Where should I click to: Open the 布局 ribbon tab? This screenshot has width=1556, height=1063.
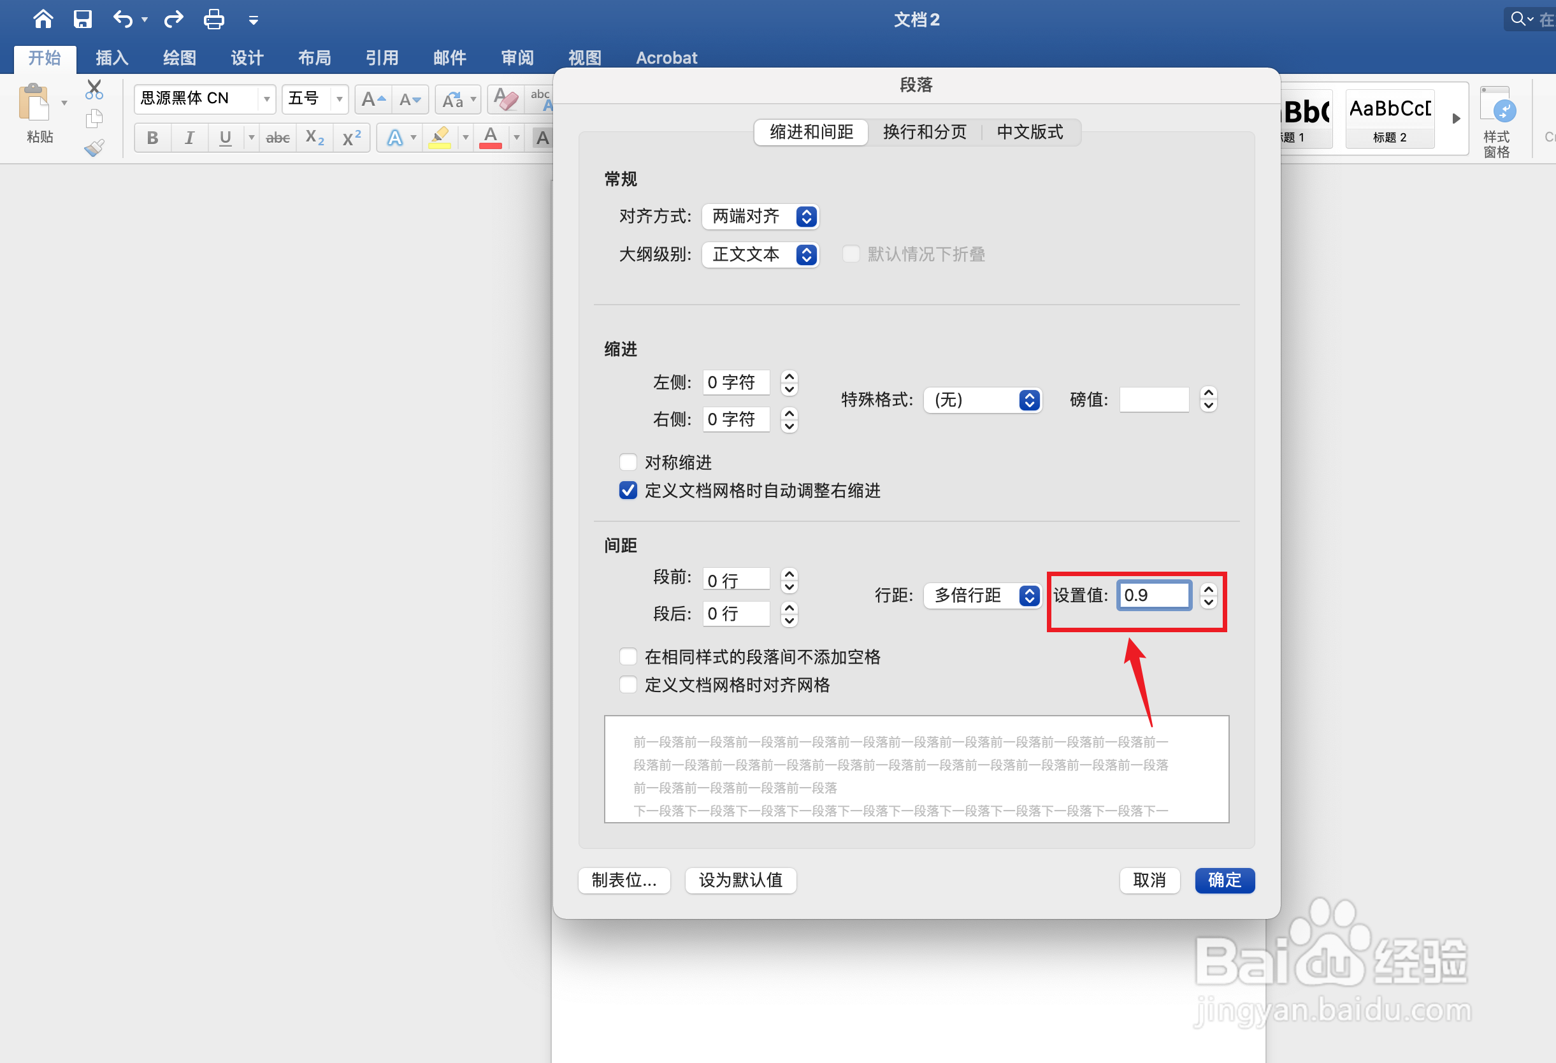tap(315, 58)
